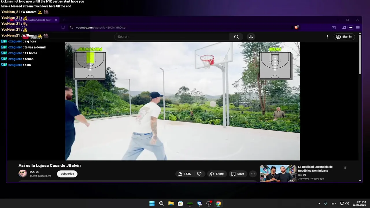The height and width of the screenshot is (208, 370).
Task: Open the Windows Start menu
Action: (x=152, y=203)
